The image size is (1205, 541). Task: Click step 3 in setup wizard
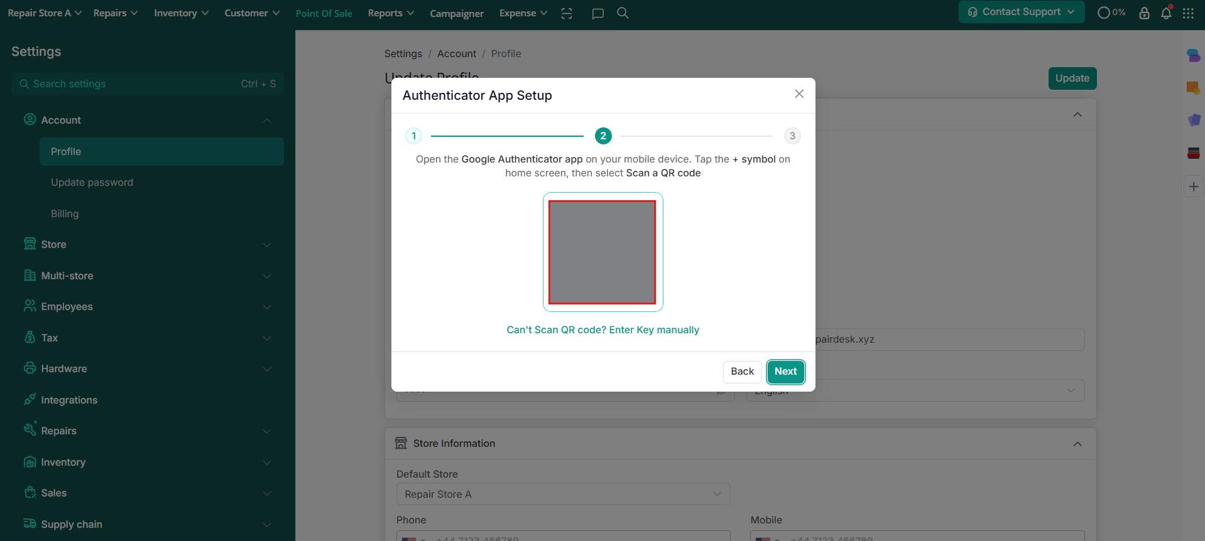[792, 136]
